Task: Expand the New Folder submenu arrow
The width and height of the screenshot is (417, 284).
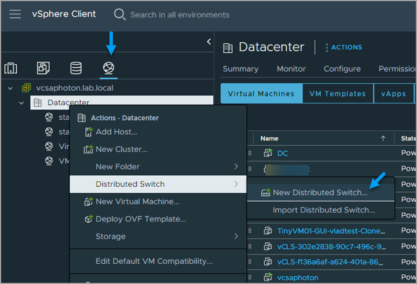Action: tap(236, 167)
